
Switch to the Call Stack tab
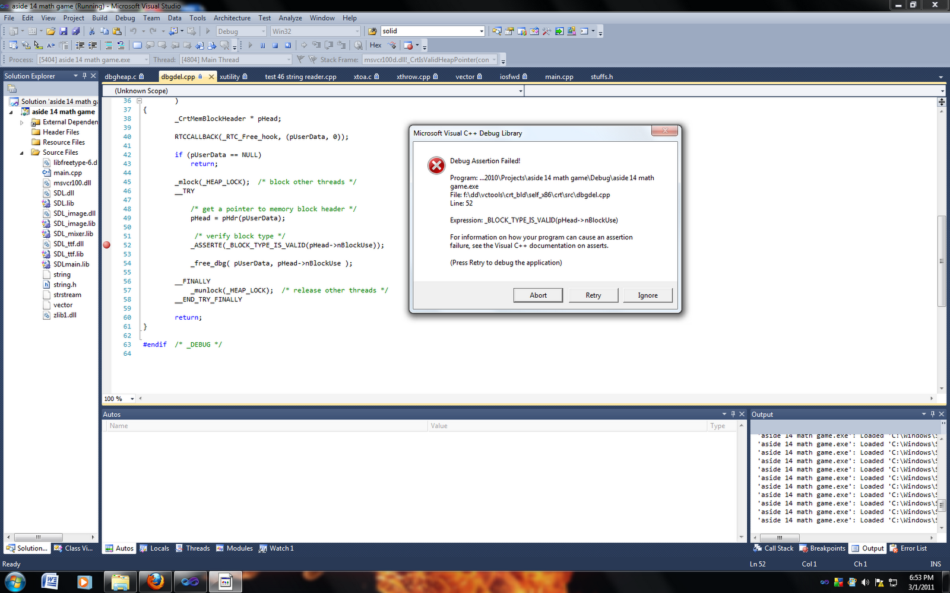[774, 549]
